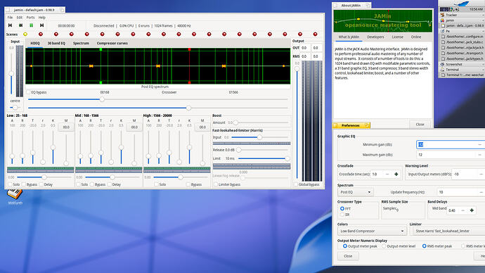Click the Boost Amount slider handle
Viewport: 485px width, 273px height.
235,122
